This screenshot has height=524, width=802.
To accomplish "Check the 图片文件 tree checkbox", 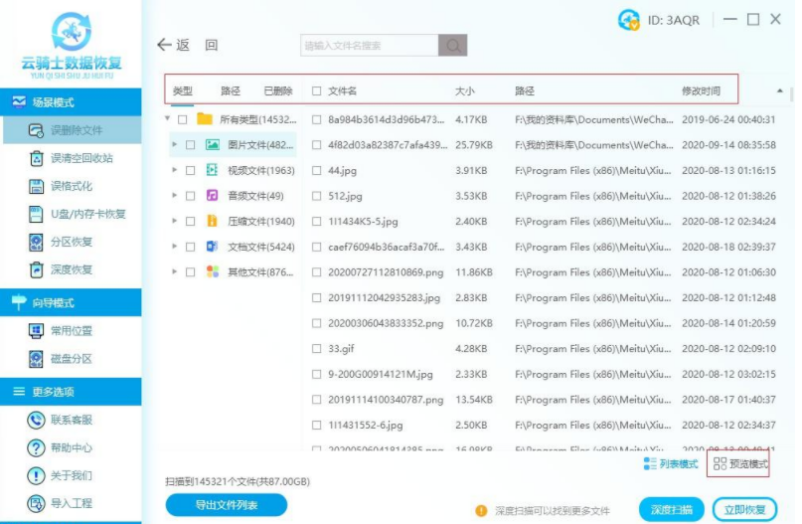I will (x=190, y=145).
